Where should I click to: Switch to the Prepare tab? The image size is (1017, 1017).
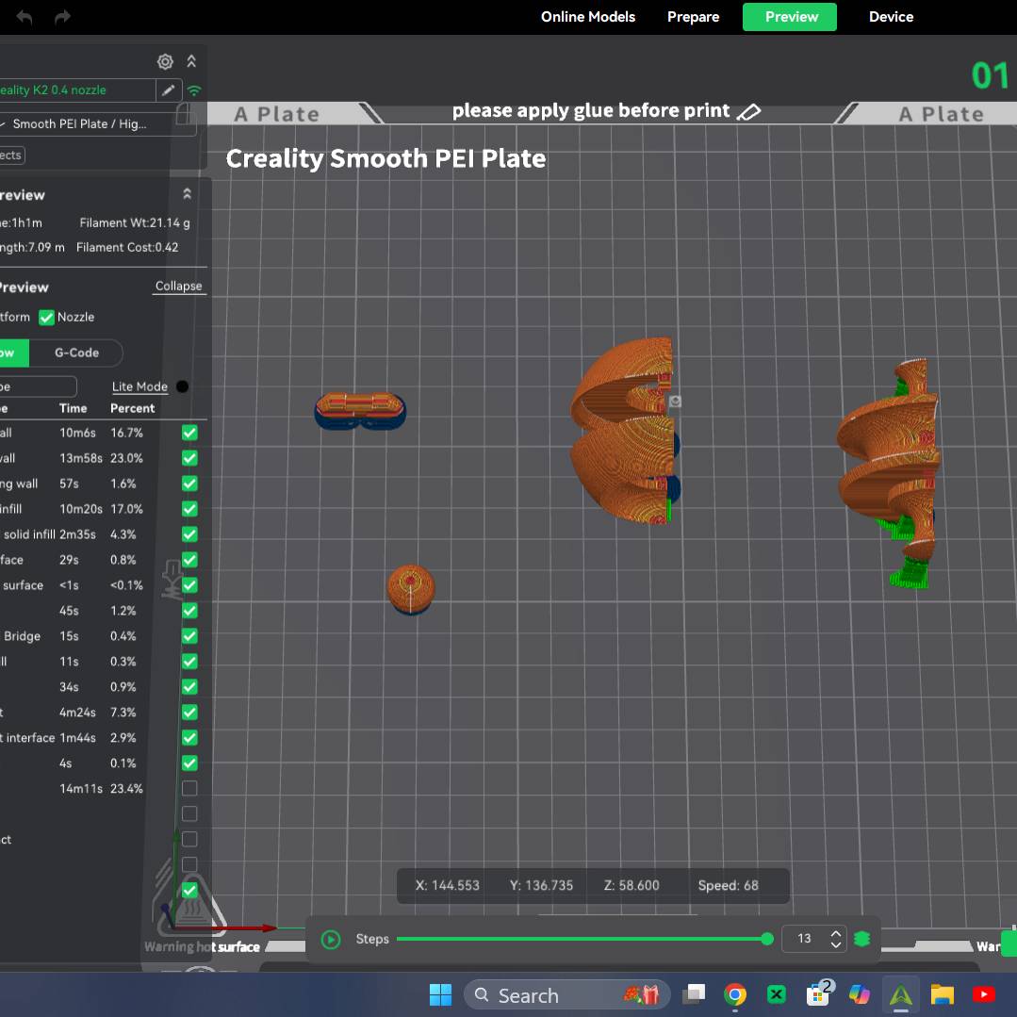click(693, 17)
